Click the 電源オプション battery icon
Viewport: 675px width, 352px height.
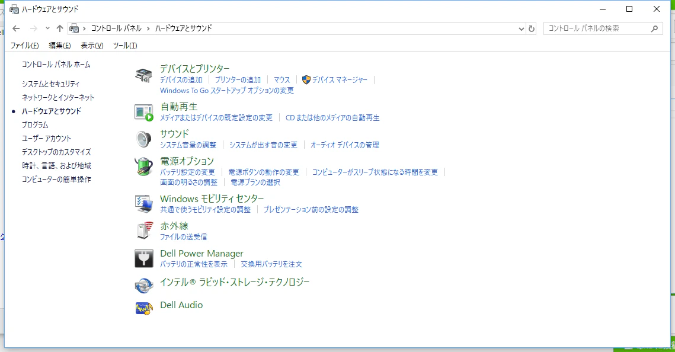pyautogui.click(x=144, y=167)
